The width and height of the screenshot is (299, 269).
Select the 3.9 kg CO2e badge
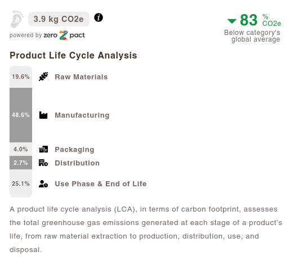[59, 19]
